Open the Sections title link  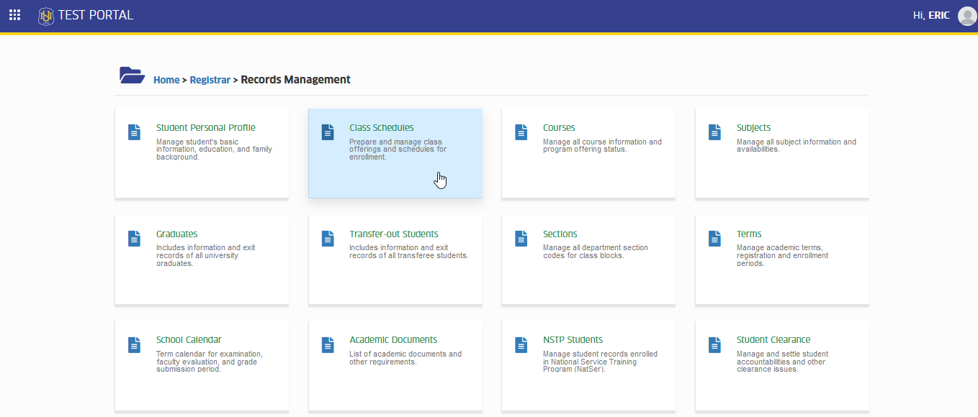point(560,234)
